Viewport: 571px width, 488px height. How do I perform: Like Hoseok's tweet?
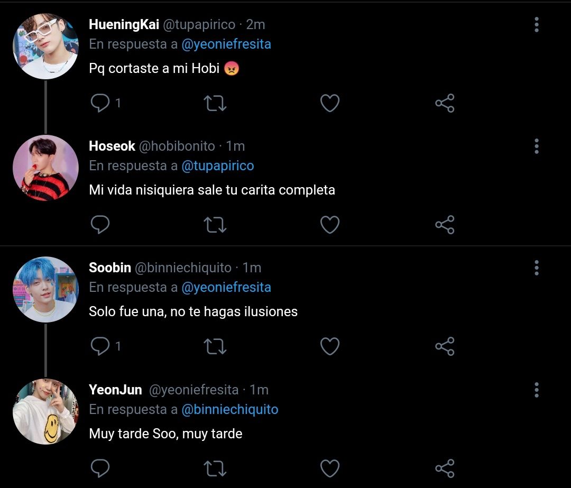330,225
